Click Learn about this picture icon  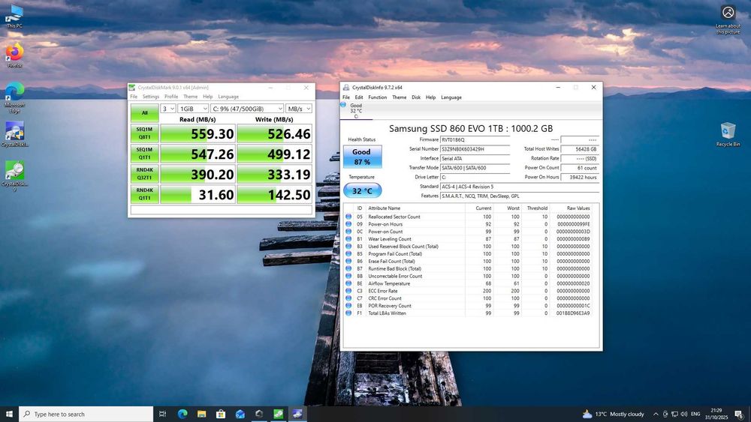(728, 19)
